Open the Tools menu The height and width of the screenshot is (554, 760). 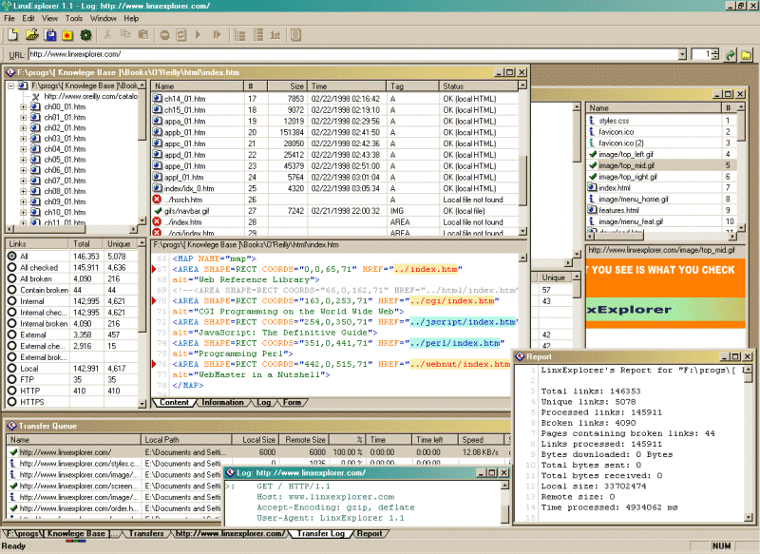(x=74, y=18)
